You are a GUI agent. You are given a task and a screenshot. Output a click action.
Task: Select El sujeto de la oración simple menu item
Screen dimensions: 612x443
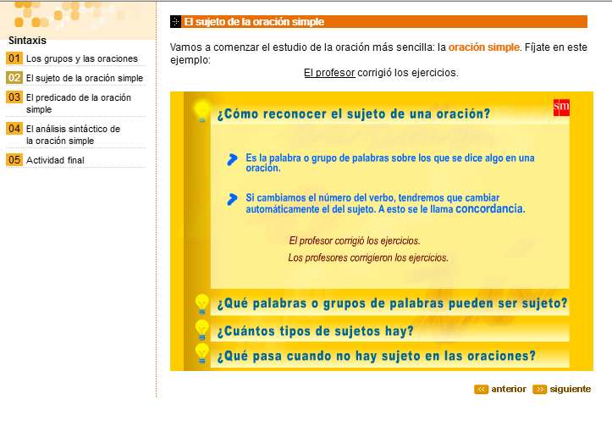[x=85, y=78]
